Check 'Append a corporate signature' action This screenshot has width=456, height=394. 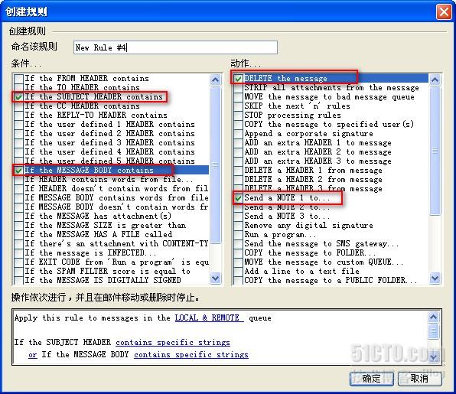coord(239,133)
